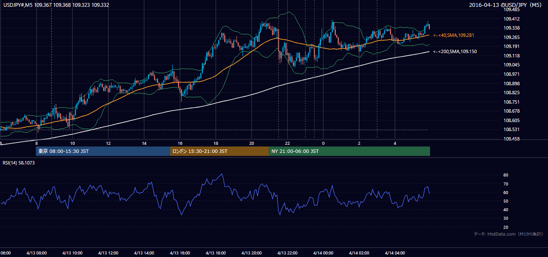
Task: Click the 109.265 price axis label
Action: click(512, 37)
